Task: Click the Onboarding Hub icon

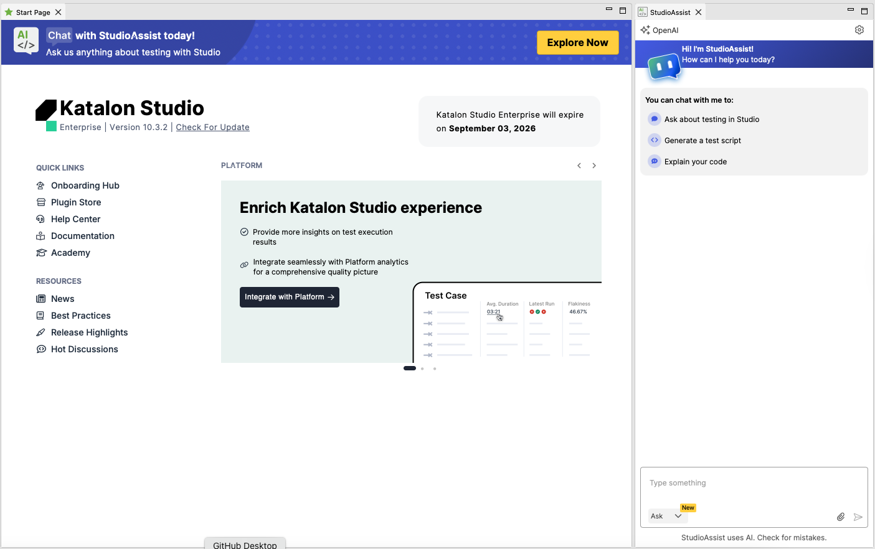Action: coord(40,185)
